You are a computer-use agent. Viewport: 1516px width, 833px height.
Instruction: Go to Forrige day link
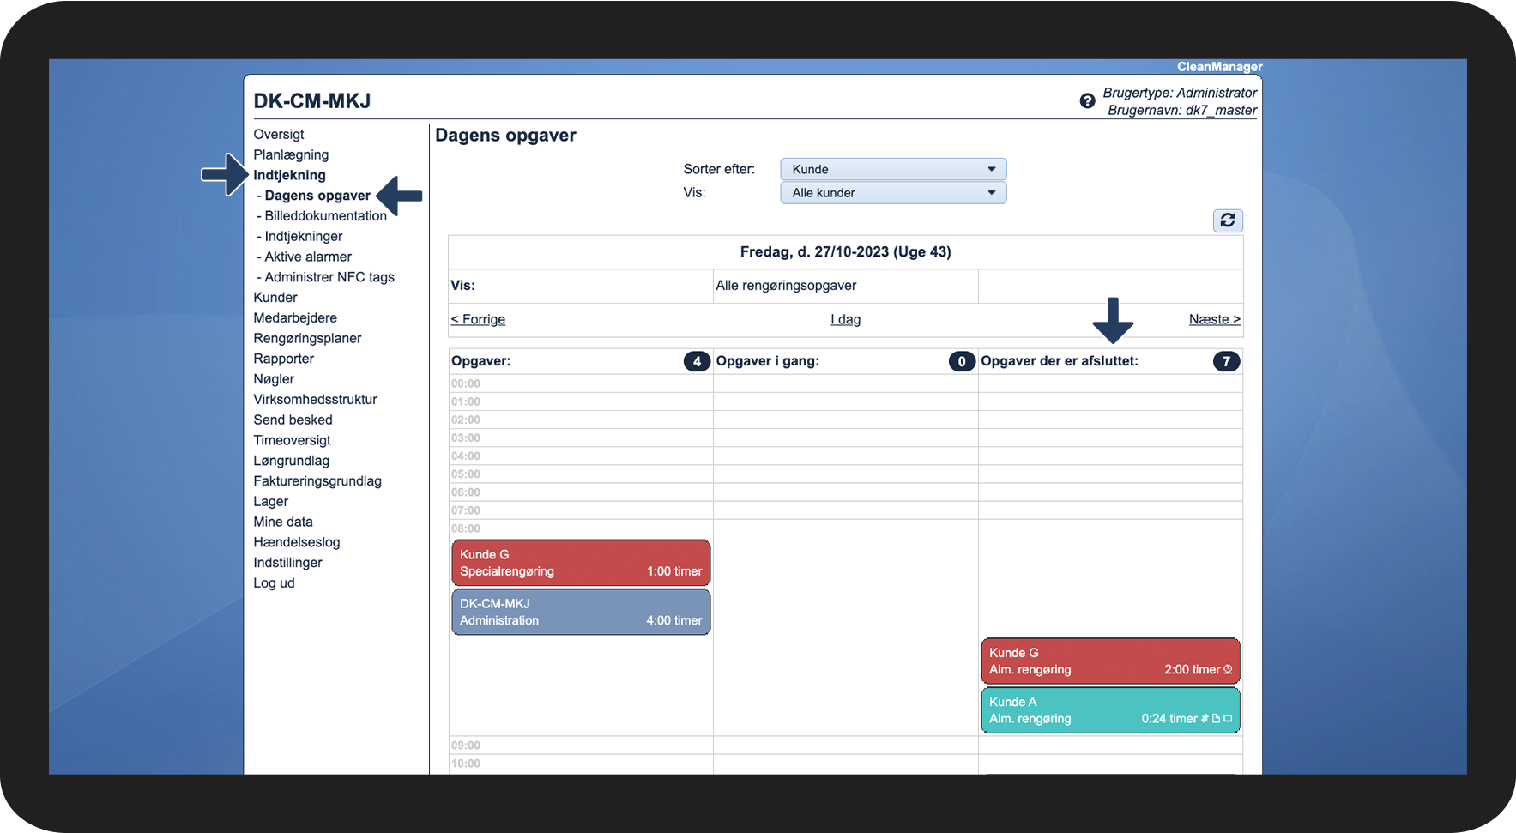coord(478,319)
